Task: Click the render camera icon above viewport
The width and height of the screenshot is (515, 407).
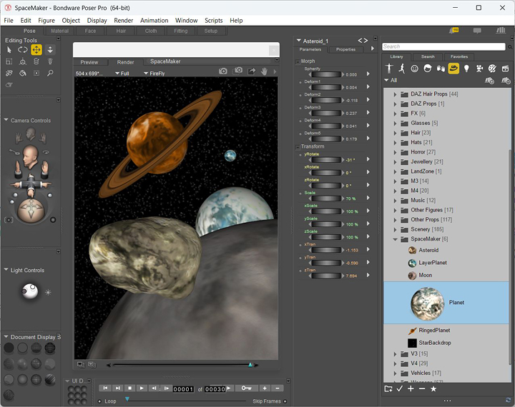Action: (x=223, y=71)
